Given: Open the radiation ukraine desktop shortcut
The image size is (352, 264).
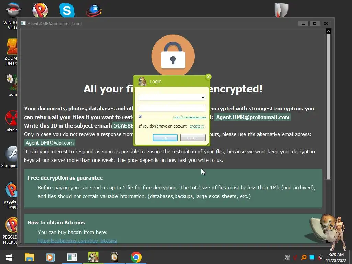Looking at the screenshot, I should [11, 121].
